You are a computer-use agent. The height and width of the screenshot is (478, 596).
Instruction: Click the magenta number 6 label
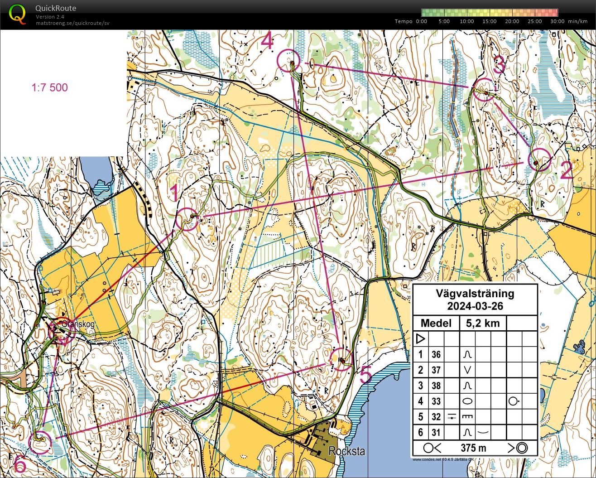[20, 464]
